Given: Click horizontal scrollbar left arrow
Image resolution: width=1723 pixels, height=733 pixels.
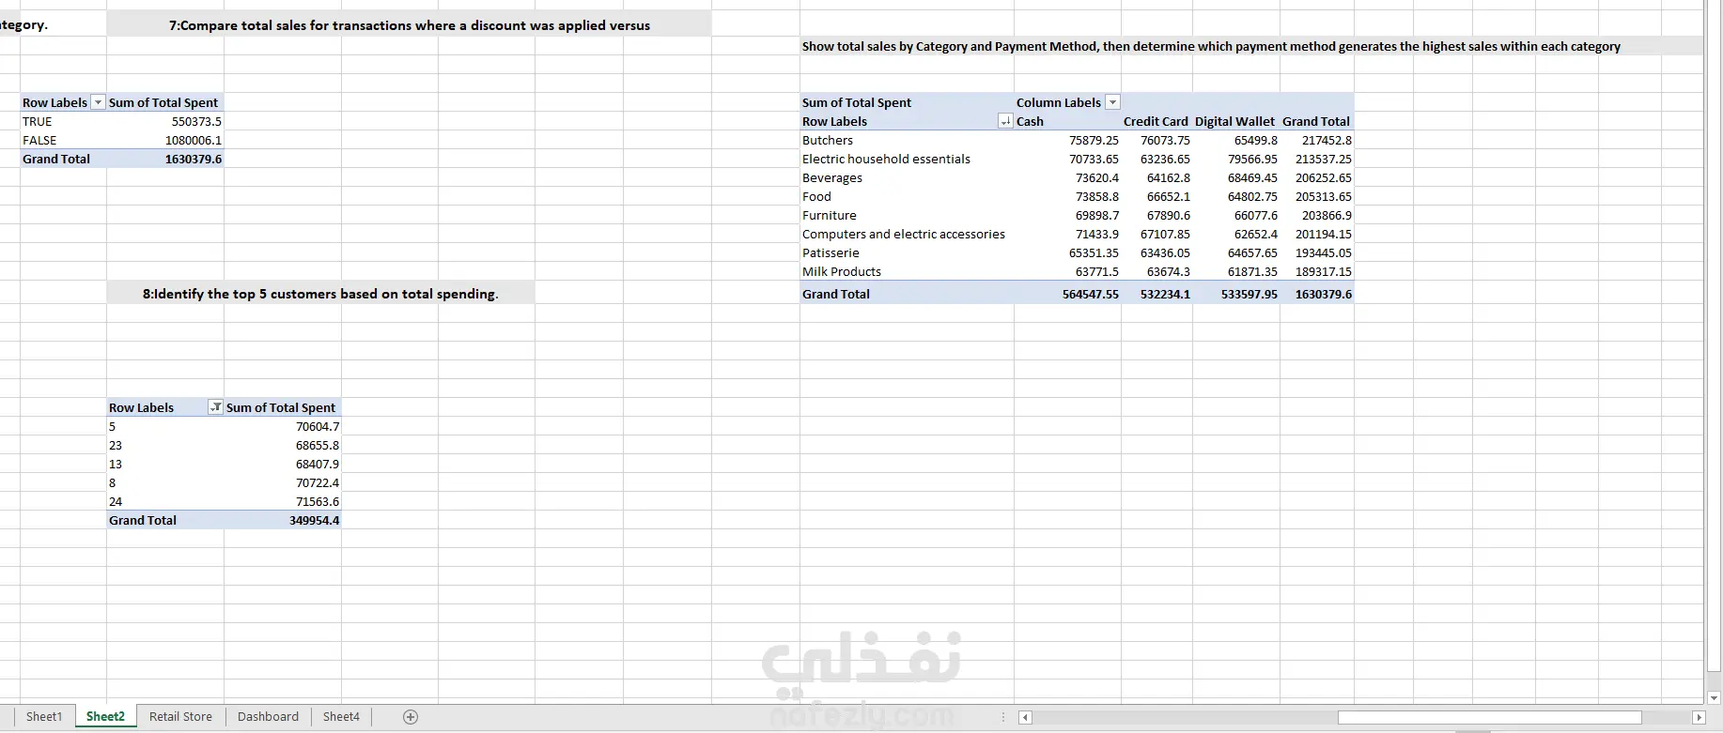Looking at the screenshot, I should (1026, 718).
